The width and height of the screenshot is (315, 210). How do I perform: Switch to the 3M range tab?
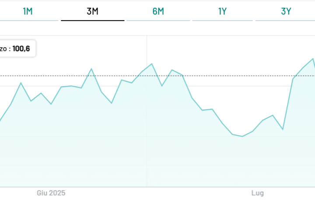[x=92, y=12]
